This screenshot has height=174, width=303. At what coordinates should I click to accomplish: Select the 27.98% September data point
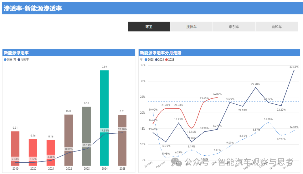tap(256, 87)
